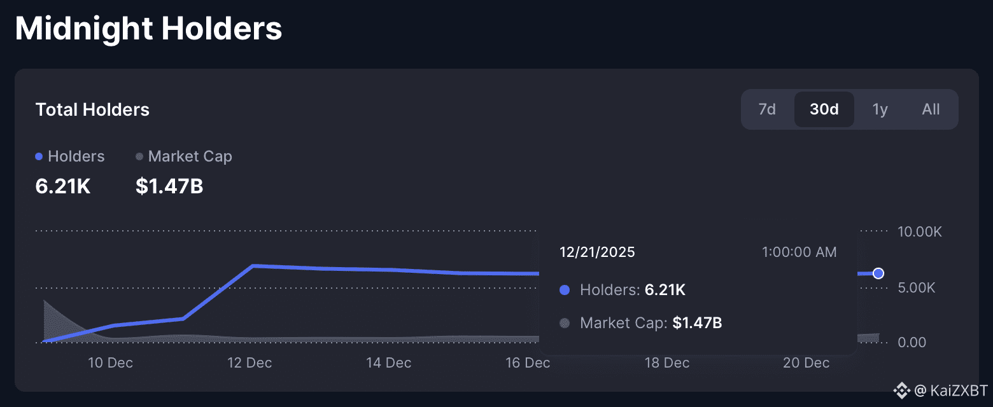Click the 12/21/2025 date in the tooltip
The width and height of the screenshot is (993, 407).
(x=596, y=252)
